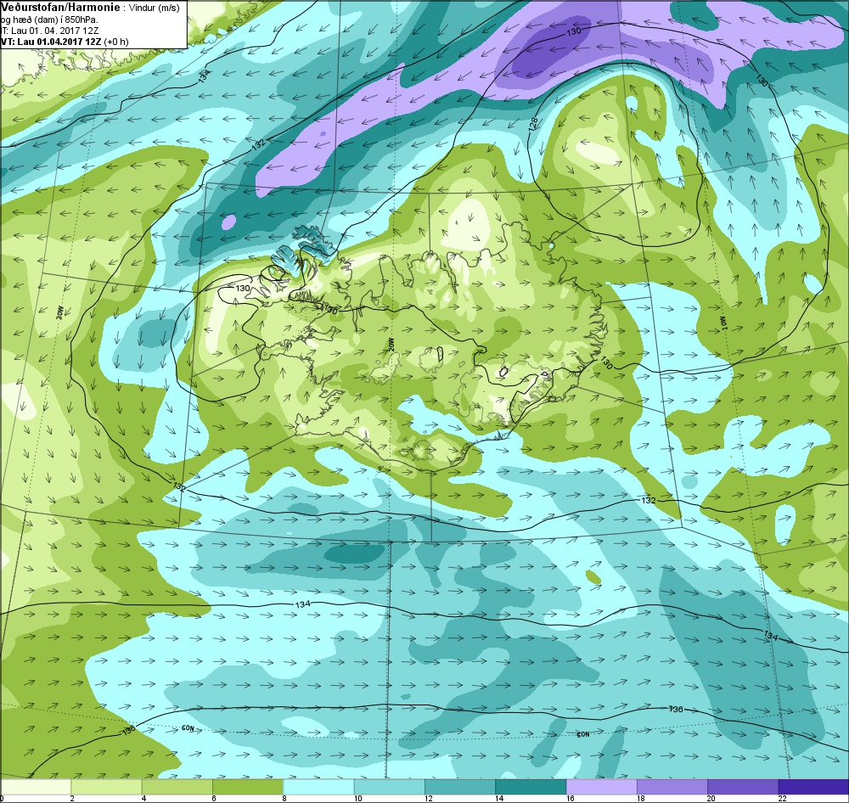Click the legend tick label 10

(x=358, y=798)
